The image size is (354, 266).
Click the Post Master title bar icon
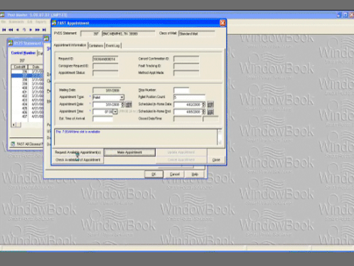[x=2, y=15]
